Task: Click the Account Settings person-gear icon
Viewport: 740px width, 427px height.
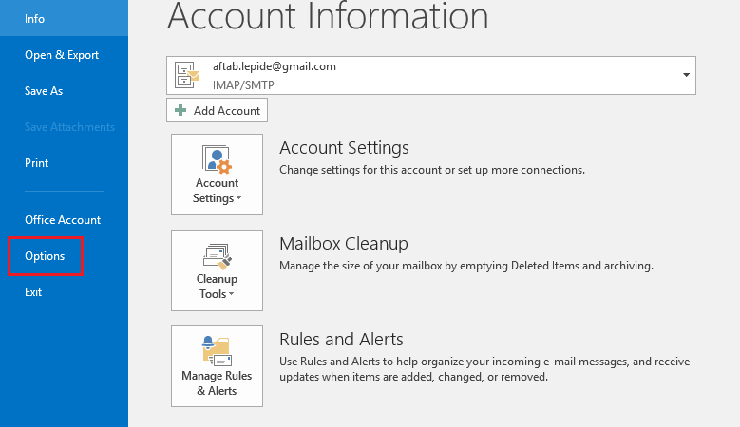Action: point(218,158)
